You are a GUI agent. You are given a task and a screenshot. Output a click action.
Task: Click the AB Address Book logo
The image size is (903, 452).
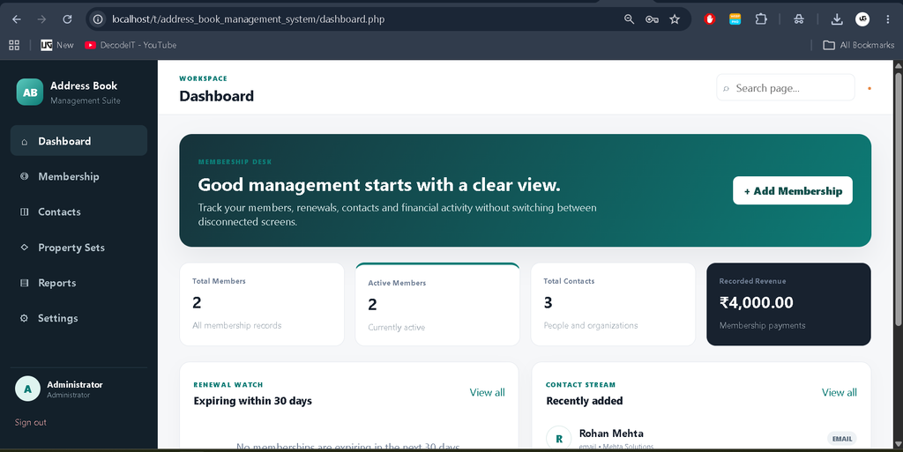30,92
